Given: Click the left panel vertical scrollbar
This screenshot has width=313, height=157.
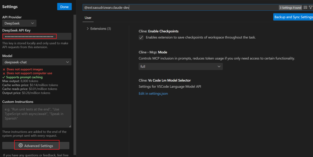Looking at the screenshot, I should point(75,85).
